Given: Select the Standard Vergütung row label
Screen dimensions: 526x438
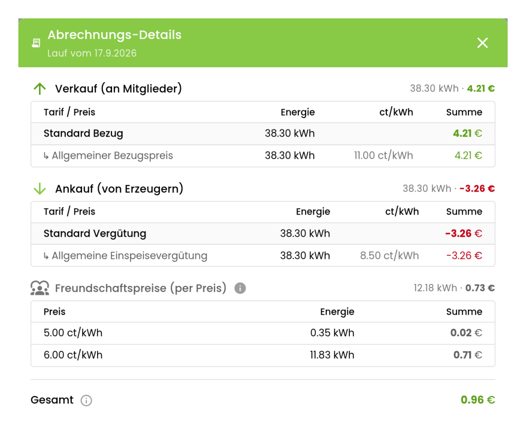Looking at the screenshot, I should click(95, 234).
